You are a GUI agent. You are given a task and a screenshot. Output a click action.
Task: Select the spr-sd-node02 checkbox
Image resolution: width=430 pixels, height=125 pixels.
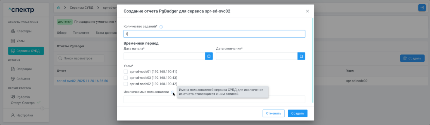point(126,84)
